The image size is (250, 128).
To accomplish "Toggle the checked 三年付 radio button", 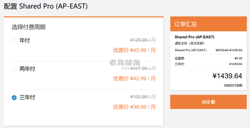I will click(x=14, y=98).
